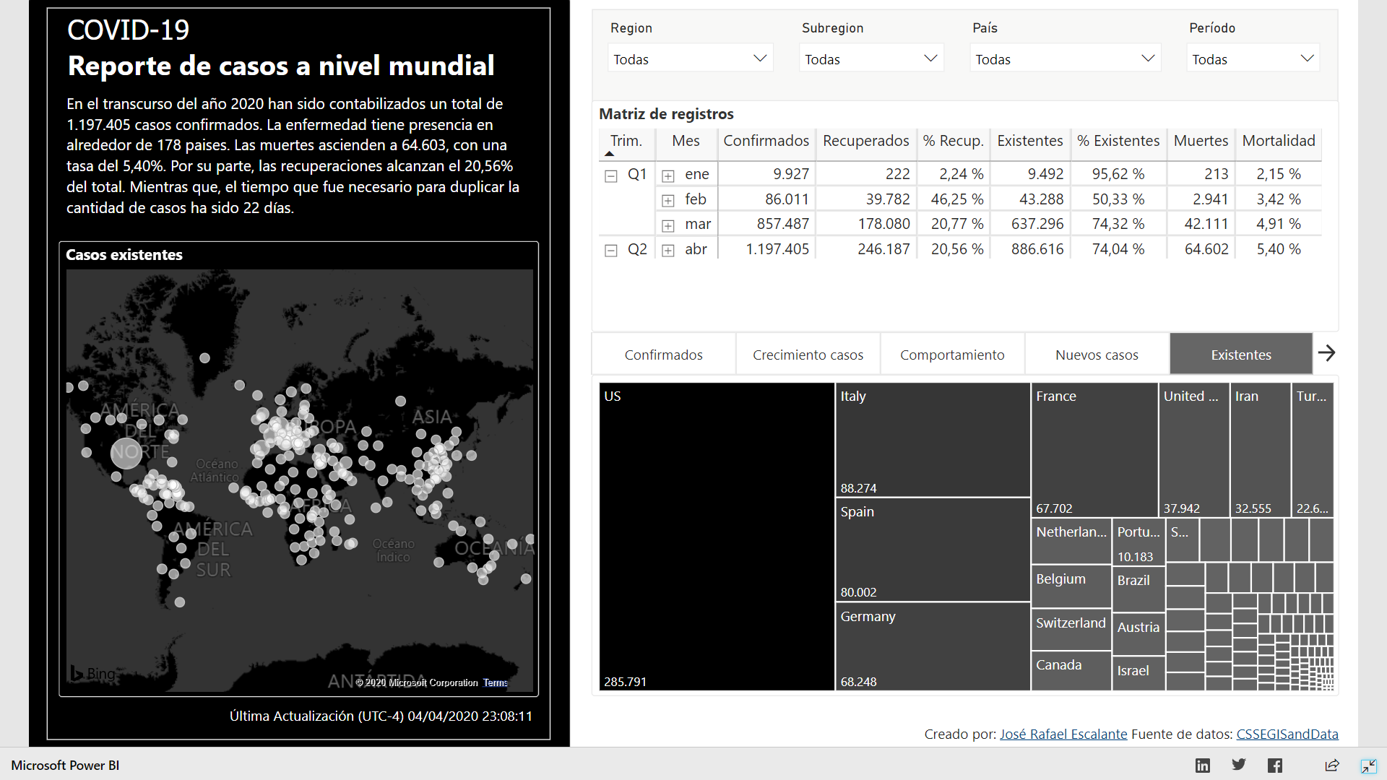Select the Netherlands treemap block
Image resolution: width=1387 pixels, height=780 pixels.
pyautogui.click(x=1071, y=541)
